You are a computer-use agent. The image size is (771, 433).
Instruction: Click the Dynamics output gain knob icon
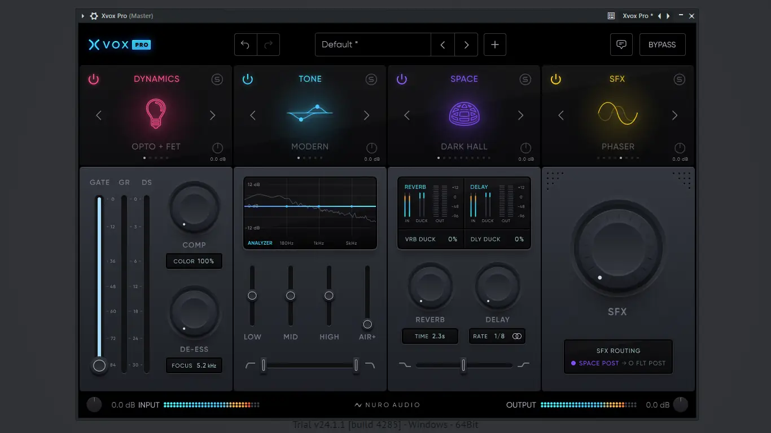(218, 148)
